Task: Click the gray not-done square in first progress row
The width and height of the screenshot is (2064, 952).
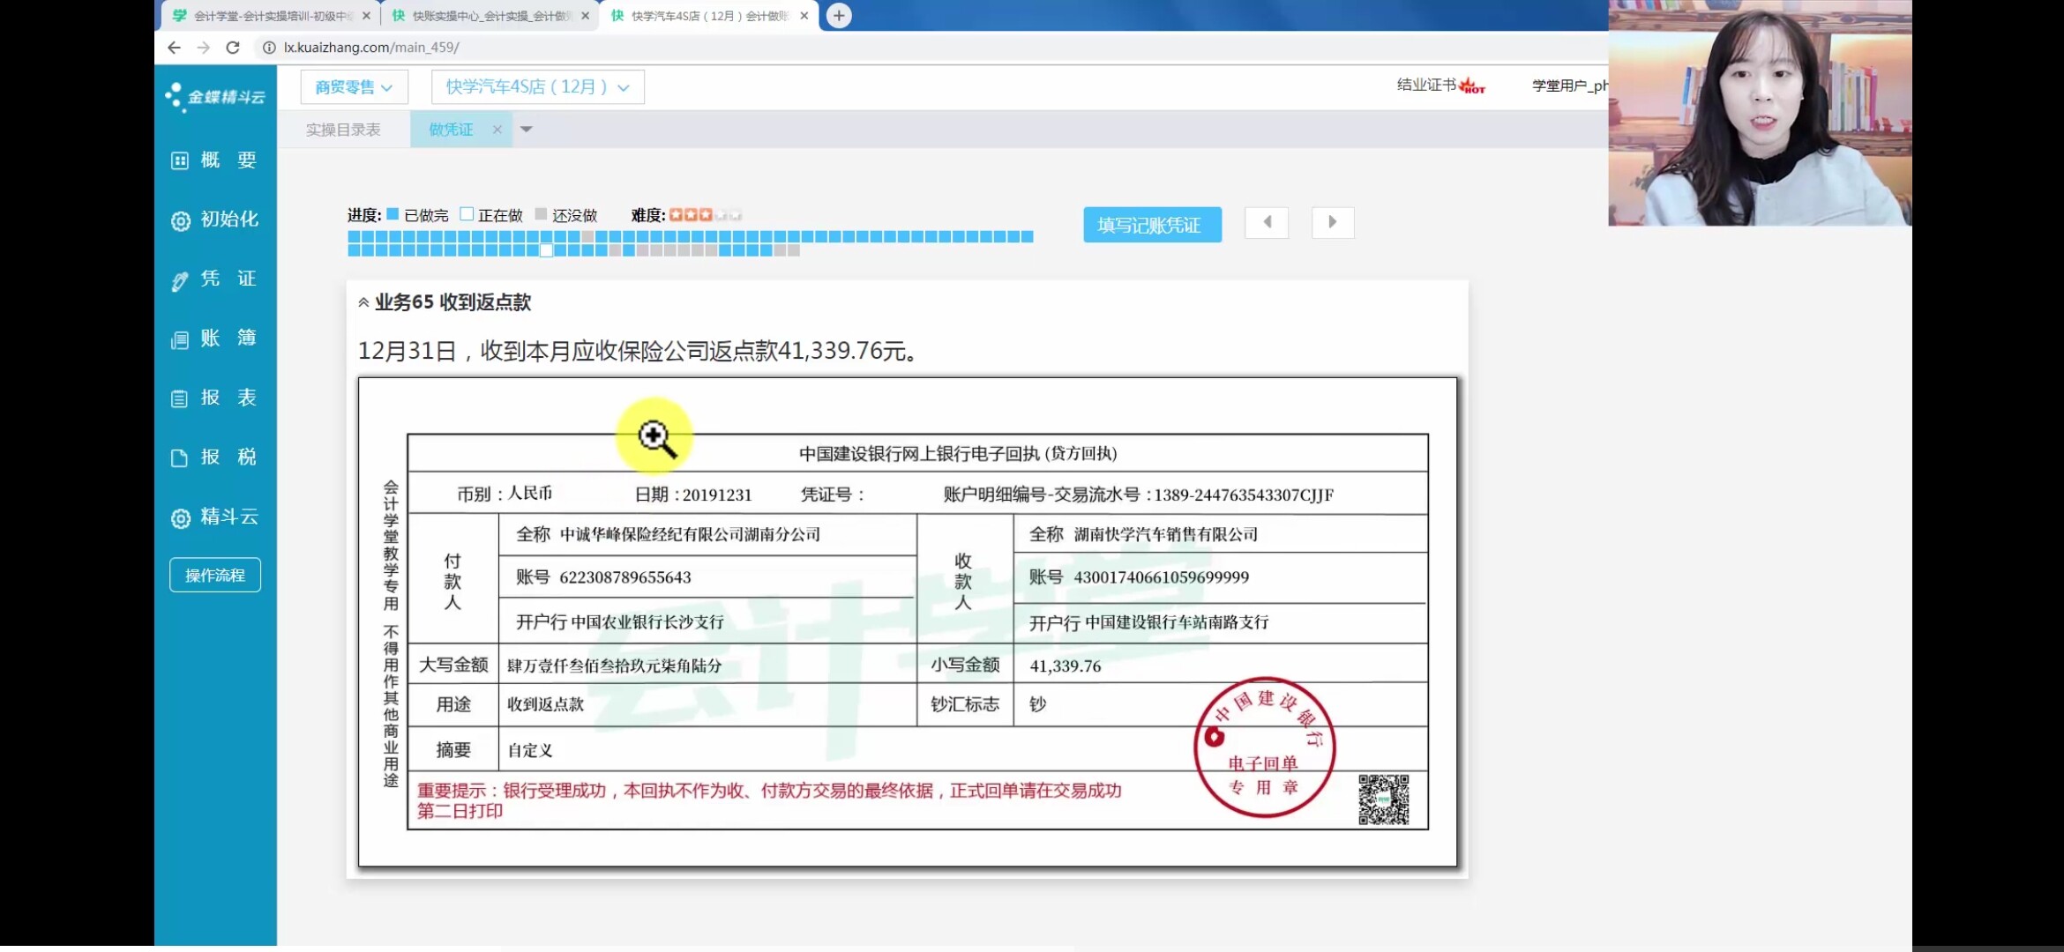Action: tap(587, 236)
